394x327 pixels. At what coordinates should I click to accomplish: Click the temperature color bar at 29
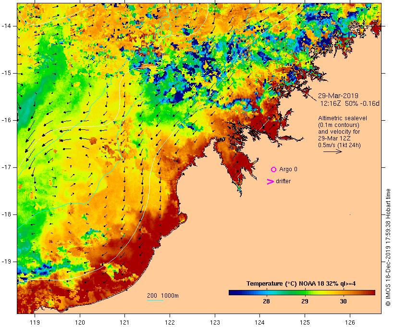click(305, 292)
